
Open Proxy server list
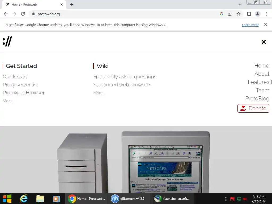20,85
